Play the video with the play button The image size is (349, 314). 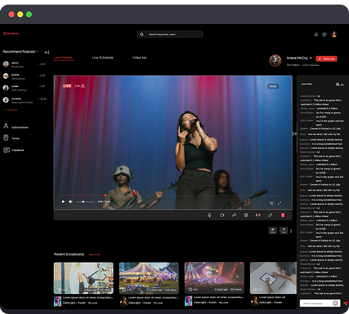tap(63, 202)
